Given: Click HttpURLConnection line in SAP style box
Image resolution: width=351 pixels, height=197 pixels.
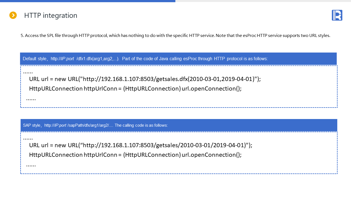Looking at the screenshot, I should (135, 155).
